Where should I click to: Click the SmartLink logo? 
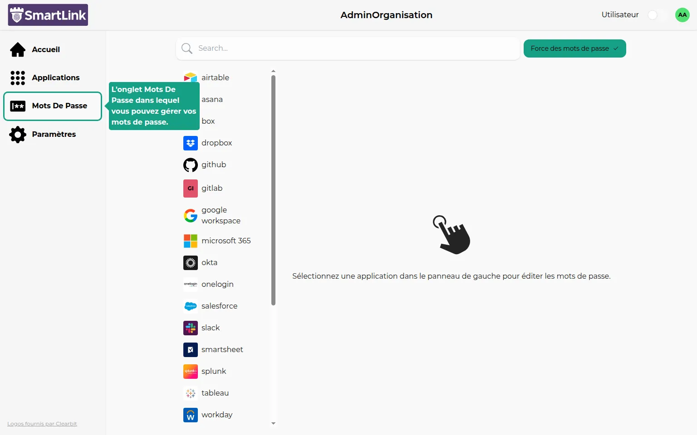[x=48, y=14]
